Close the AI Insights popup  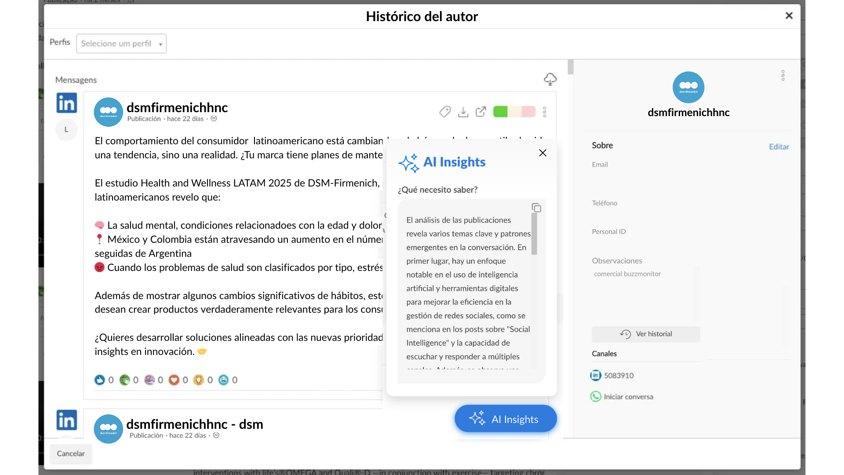543,153
